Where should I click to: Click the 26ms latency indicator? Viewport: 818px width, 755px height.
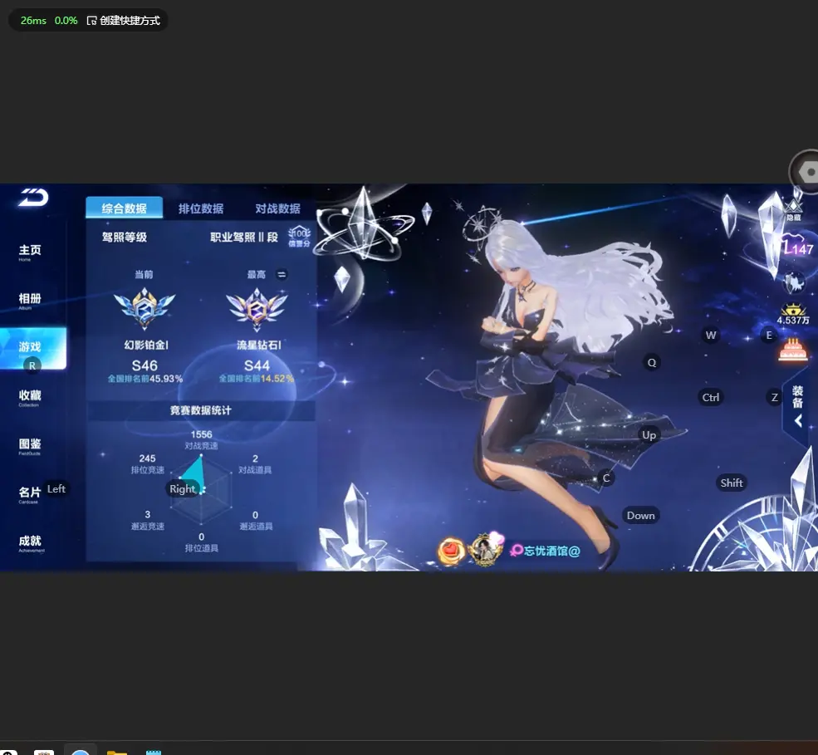[x=33, y=20]
